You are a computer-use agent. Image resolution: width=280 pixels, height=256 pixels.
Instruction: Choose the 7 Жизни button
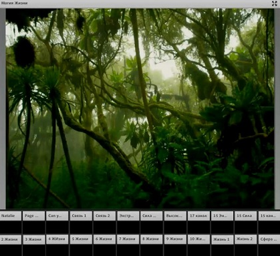[x=128, y=239]
